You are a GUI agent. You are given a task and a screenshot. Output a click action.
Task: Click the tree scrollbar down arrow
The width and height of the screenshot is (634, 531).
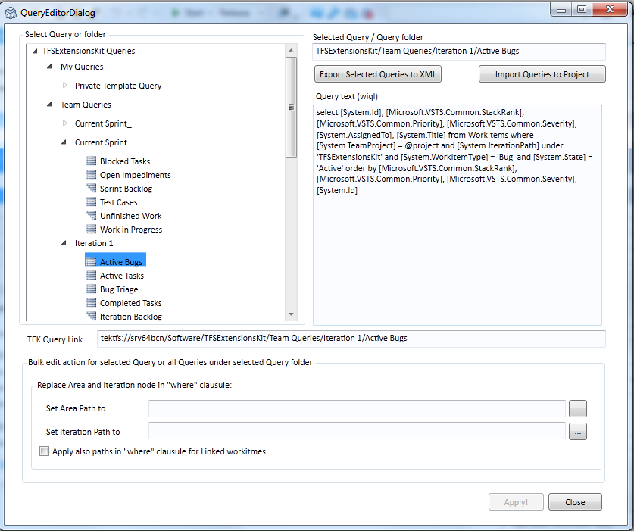[290, 314]
